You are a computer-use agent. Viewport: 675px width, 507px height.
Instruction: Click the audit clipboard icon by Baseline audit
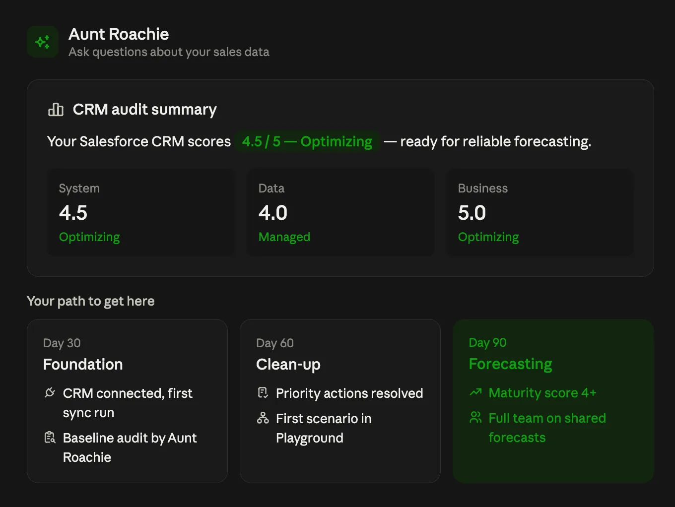click(x=50, y=438)
